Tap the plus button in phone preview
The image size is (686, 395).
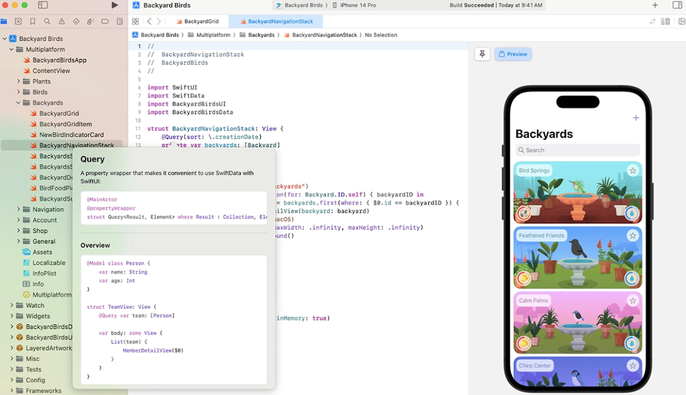[636, 118]
